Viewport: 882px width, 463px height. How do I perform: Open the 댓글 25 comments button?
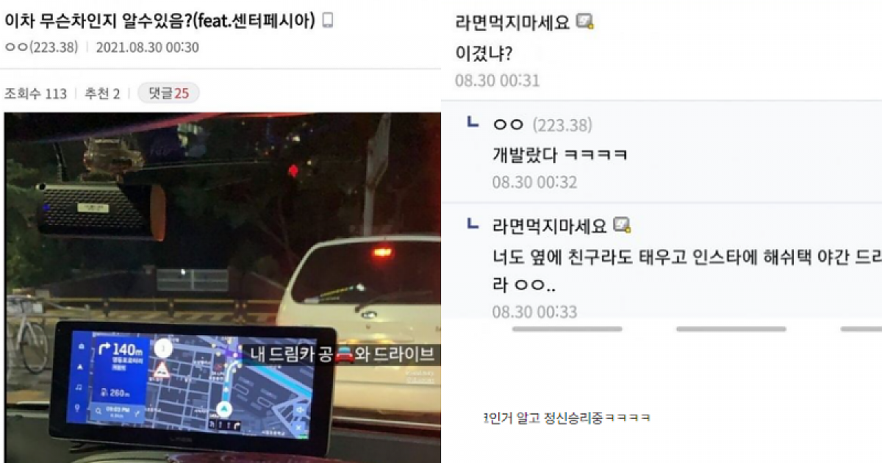168,93
